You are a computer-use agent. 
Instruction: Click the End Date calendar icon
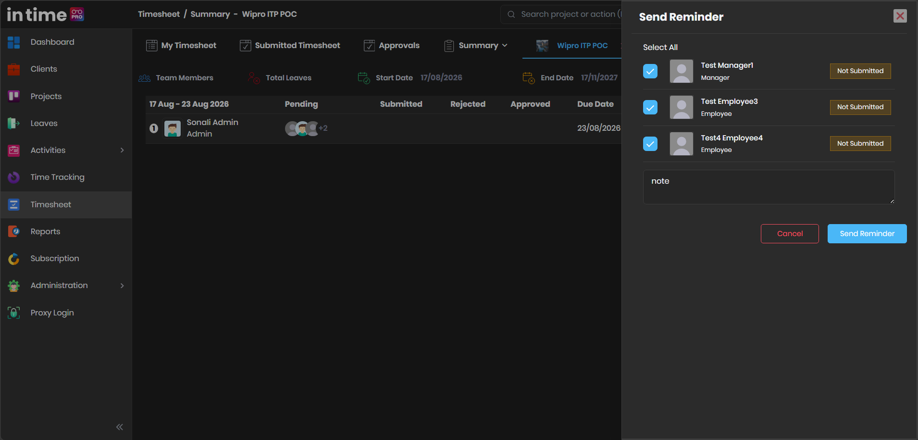tap(529, 78)
